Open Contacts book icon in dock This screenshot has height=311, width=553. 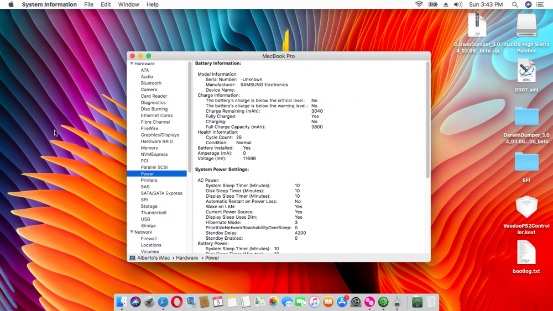pyautogui.click(x=204, y=302)
